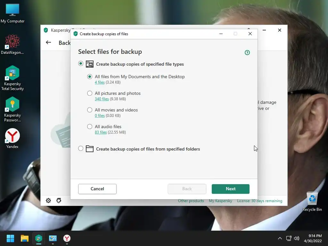Click the Next button
Image resolution: width=328 pixels, height=246 pixels.
231,189
